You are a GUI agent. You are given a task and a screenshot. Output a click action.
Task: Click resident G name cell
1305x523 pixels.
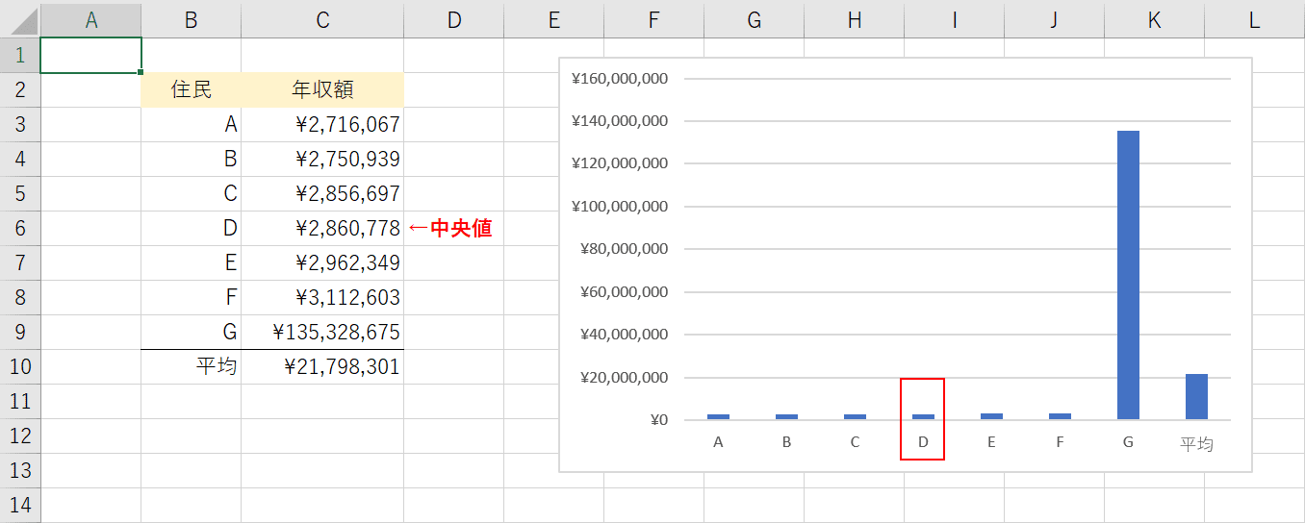[191, 332]
